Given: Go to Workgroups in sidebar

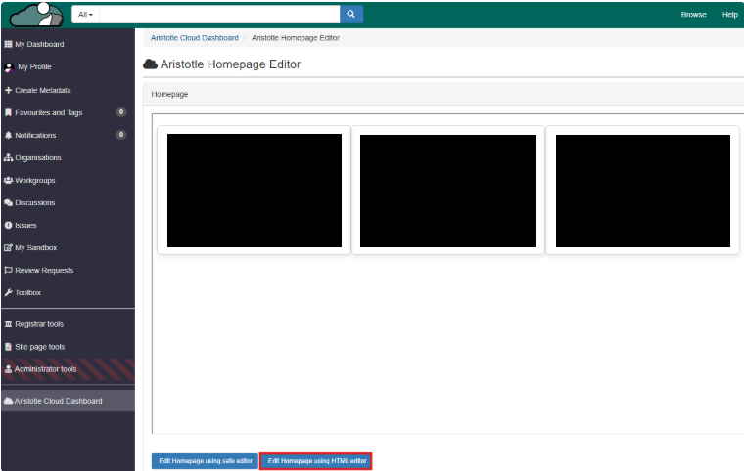Looking at the screenshot, I should click(34, 180).
